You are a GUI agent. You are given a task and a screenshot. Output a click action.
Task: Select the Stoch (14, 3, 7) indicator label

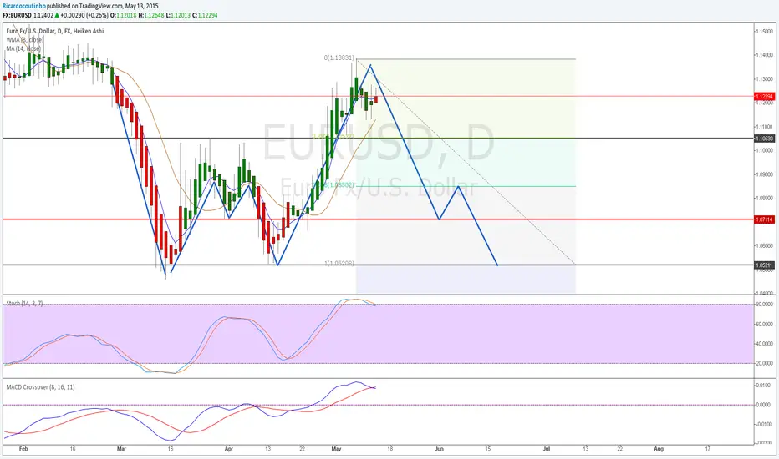24,303
